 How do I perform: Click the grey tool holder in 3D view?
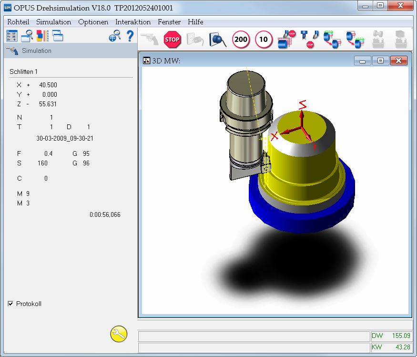point(246,125)
